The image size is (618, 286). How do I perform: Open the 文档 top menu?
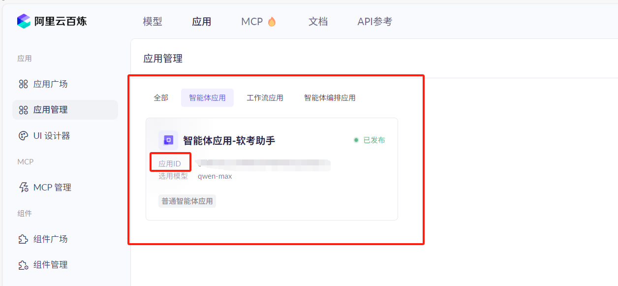[318, 22]
